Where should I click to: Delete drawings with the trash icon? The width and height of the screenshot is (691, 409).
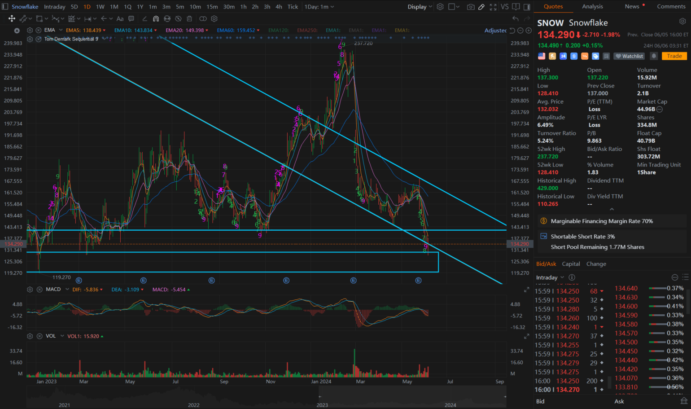tap(189, 18)
